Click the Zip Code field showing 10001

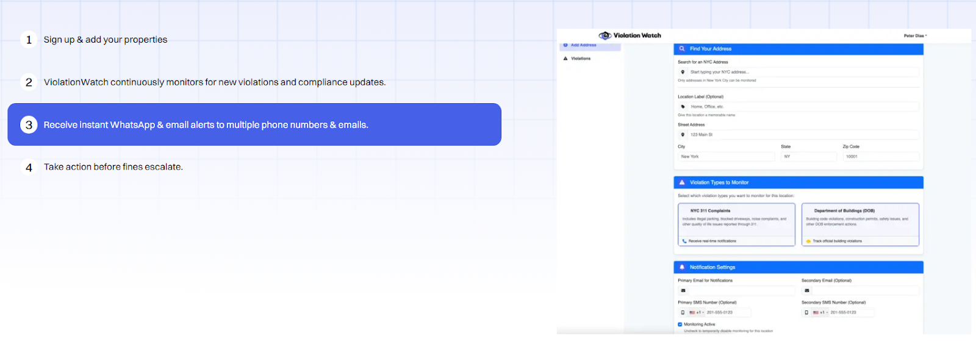pyautogui.click(x=881, y=157)
